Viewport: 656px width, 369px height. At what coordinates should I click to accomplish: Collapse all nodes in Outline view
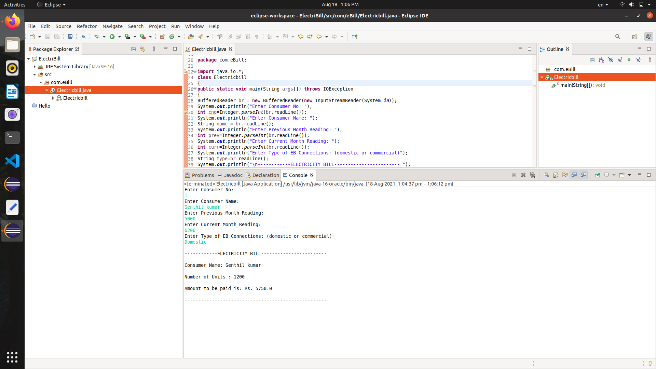(592, 60)
